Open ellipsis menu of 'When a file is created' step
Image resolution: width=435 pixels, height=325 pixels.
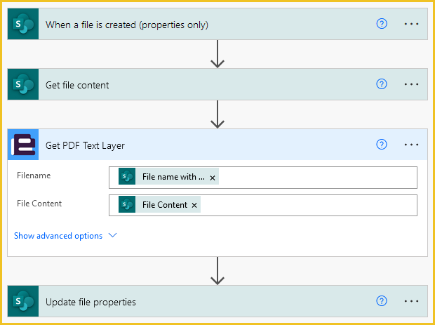(411, 24)
